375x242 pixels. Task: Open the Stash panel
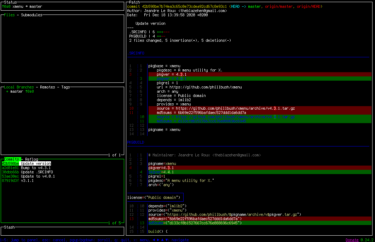click(8, 228)
